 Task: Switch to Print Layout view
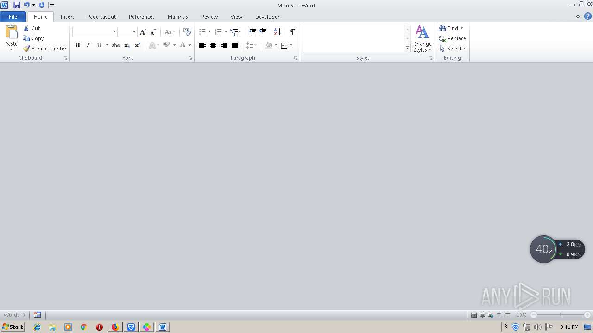pos(474,315)
